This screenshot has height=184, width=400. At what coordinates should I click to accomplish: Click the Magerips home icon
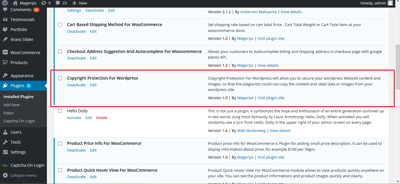15,3
